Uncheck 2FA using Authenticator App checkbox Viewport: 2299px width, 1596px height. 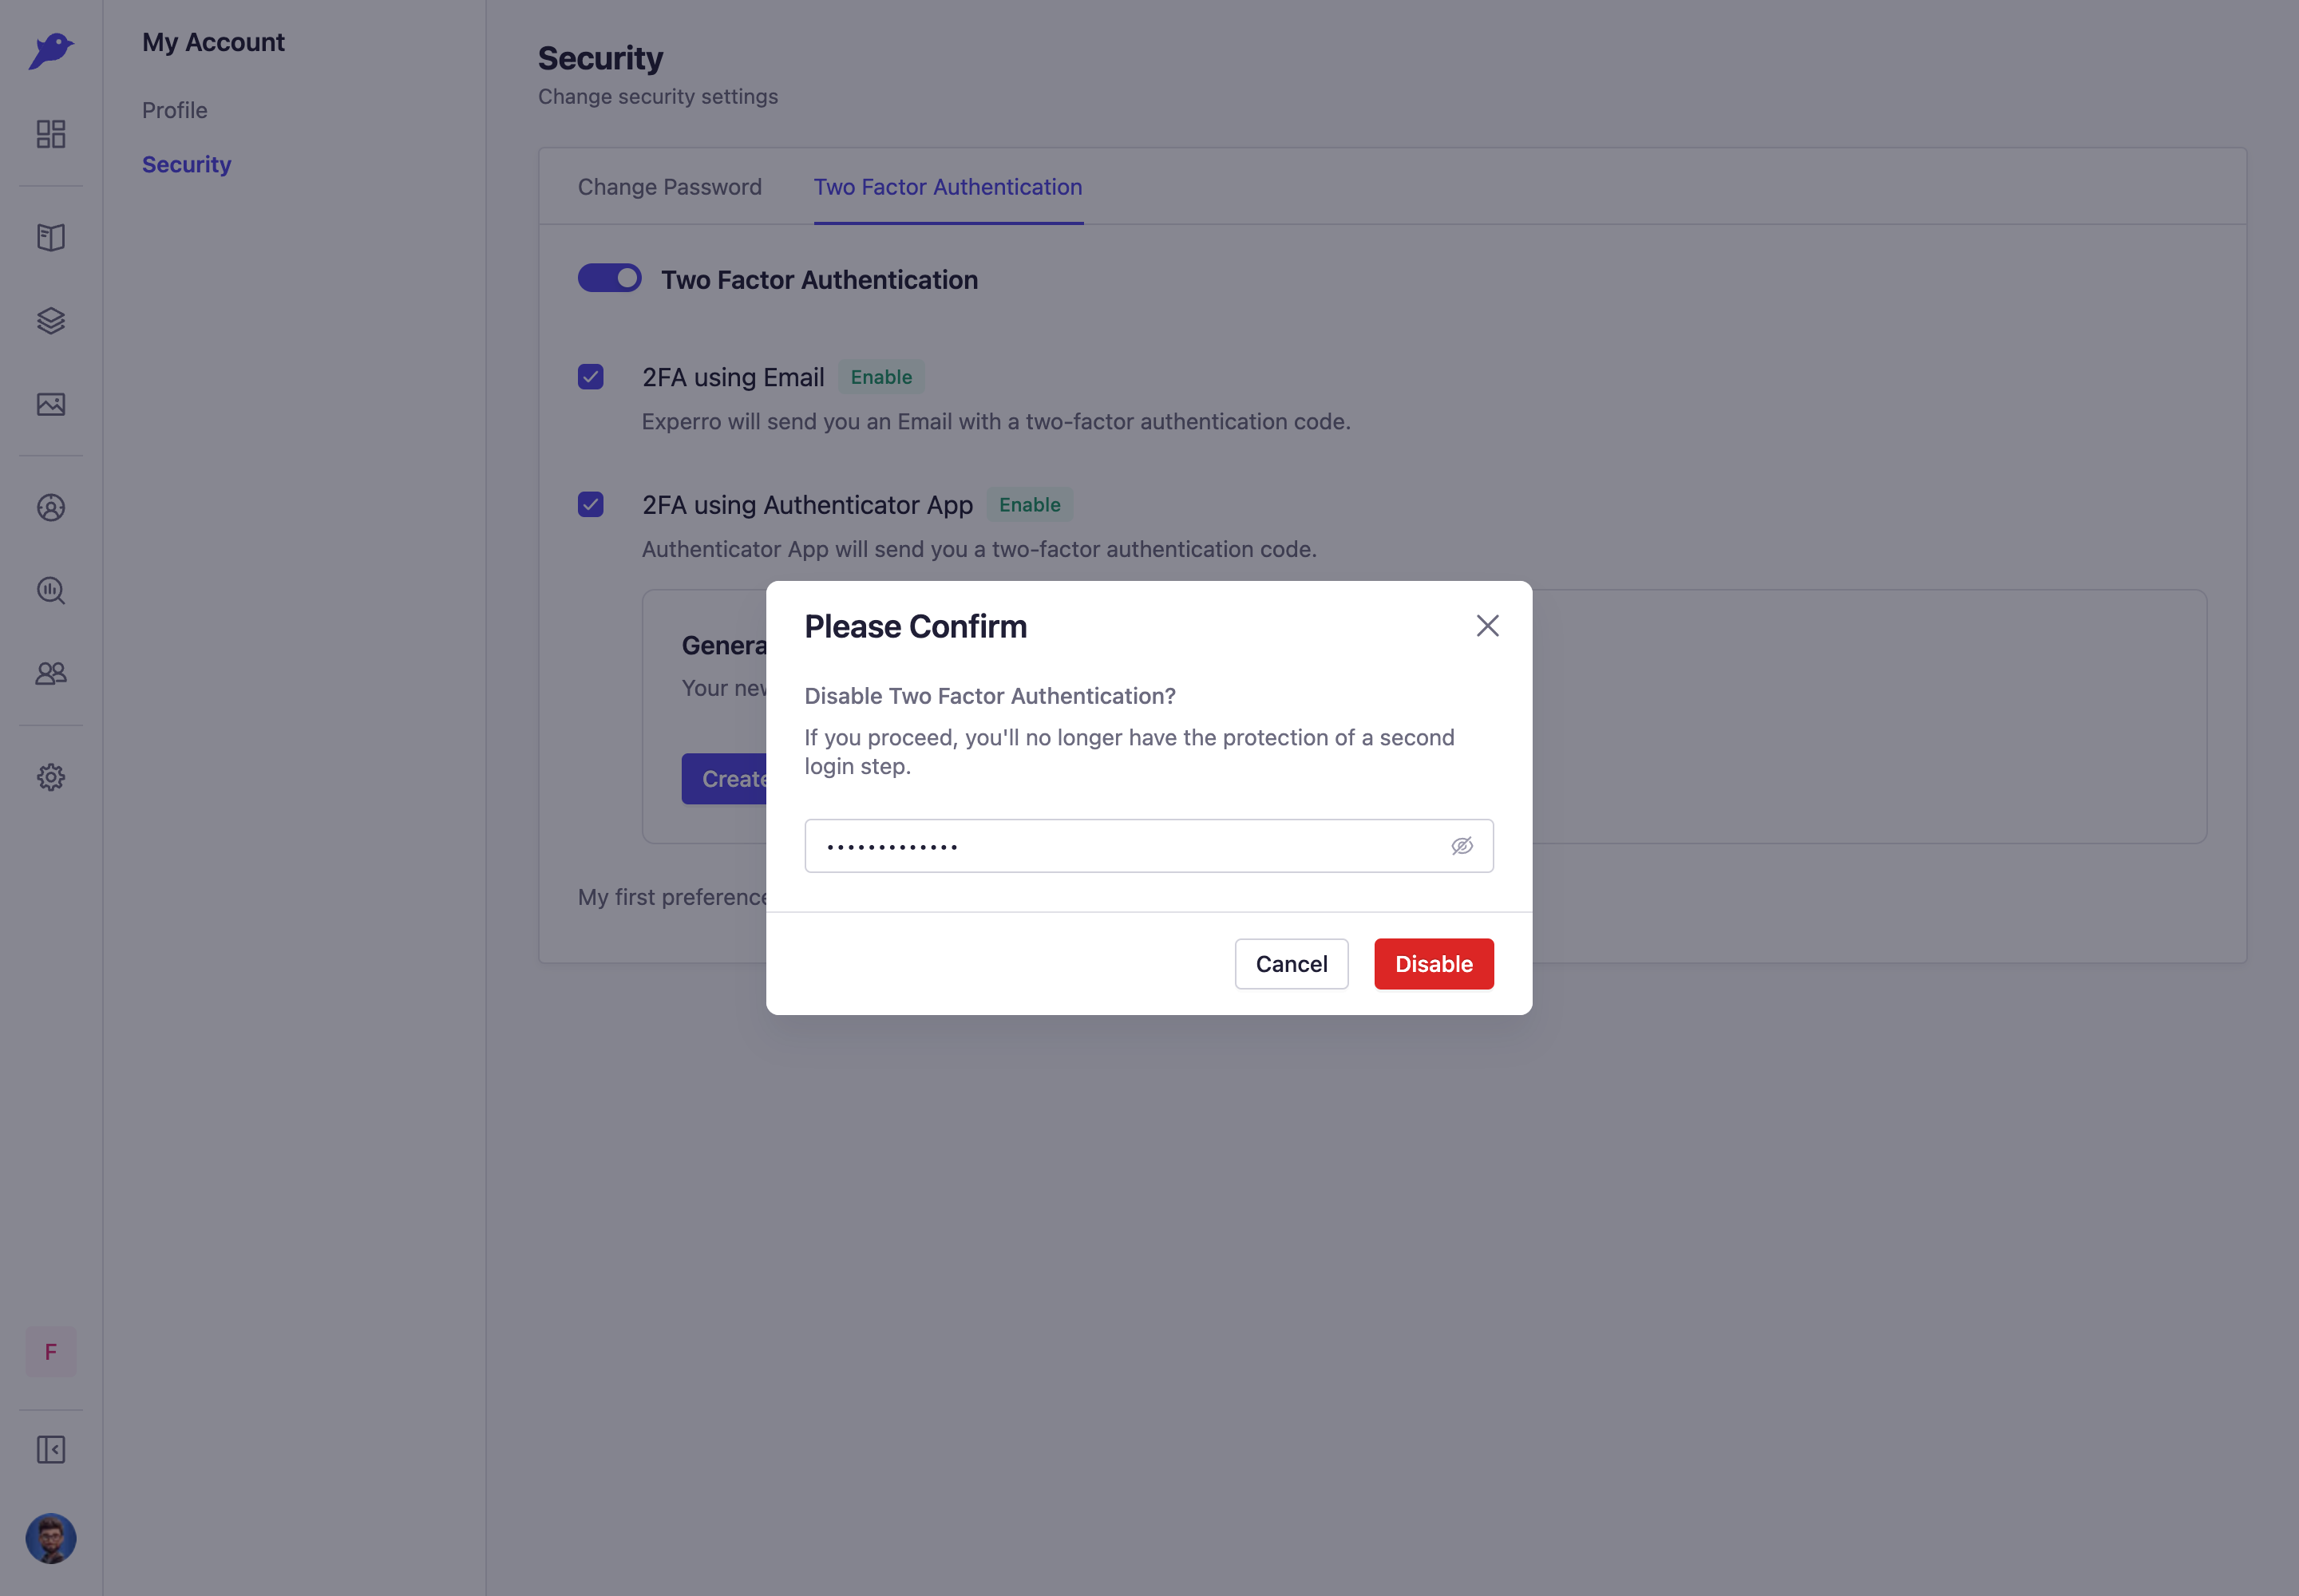590,504
